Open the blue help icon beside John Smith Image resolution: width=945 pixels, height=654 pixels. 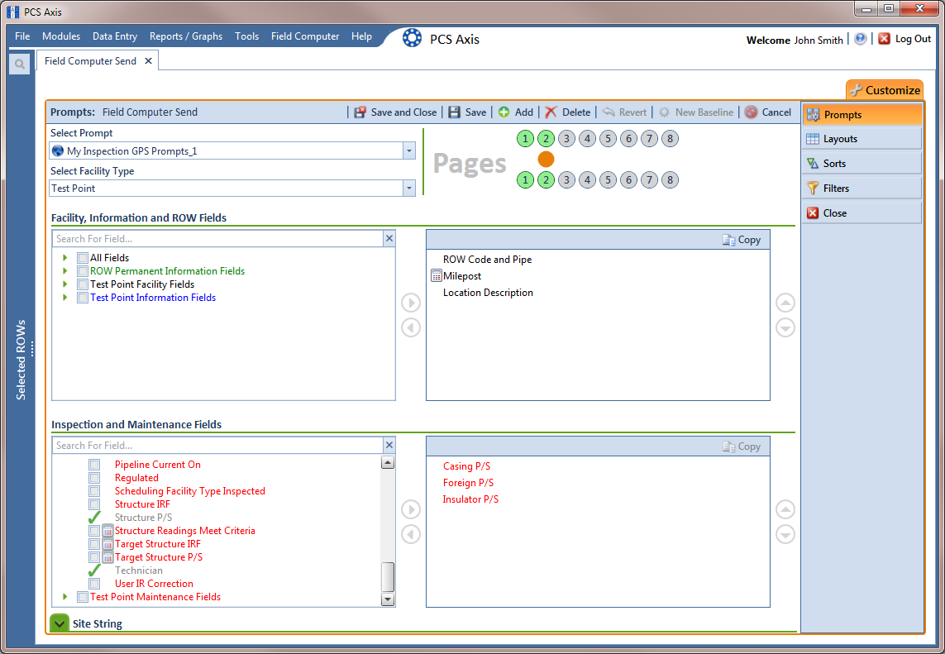click(860, 39)
